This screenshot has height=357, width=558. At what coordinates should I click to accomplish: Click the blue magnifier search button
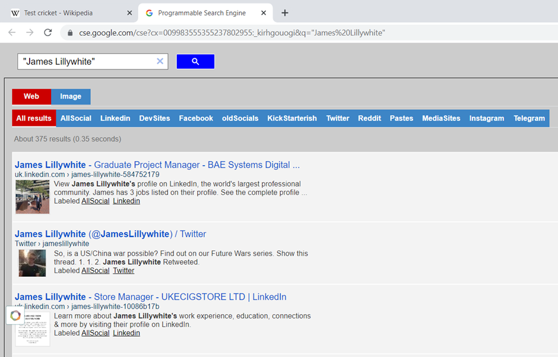[195, 62]
